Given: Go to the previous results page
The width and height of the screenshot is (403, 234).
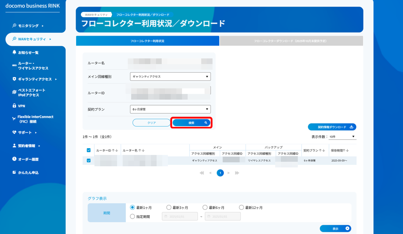Looking at the screenshot, I should coord(210,173).
